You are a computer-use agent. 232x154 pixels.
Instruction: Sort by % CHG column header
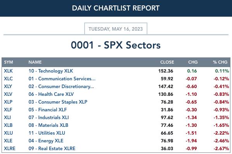(220, 62)
